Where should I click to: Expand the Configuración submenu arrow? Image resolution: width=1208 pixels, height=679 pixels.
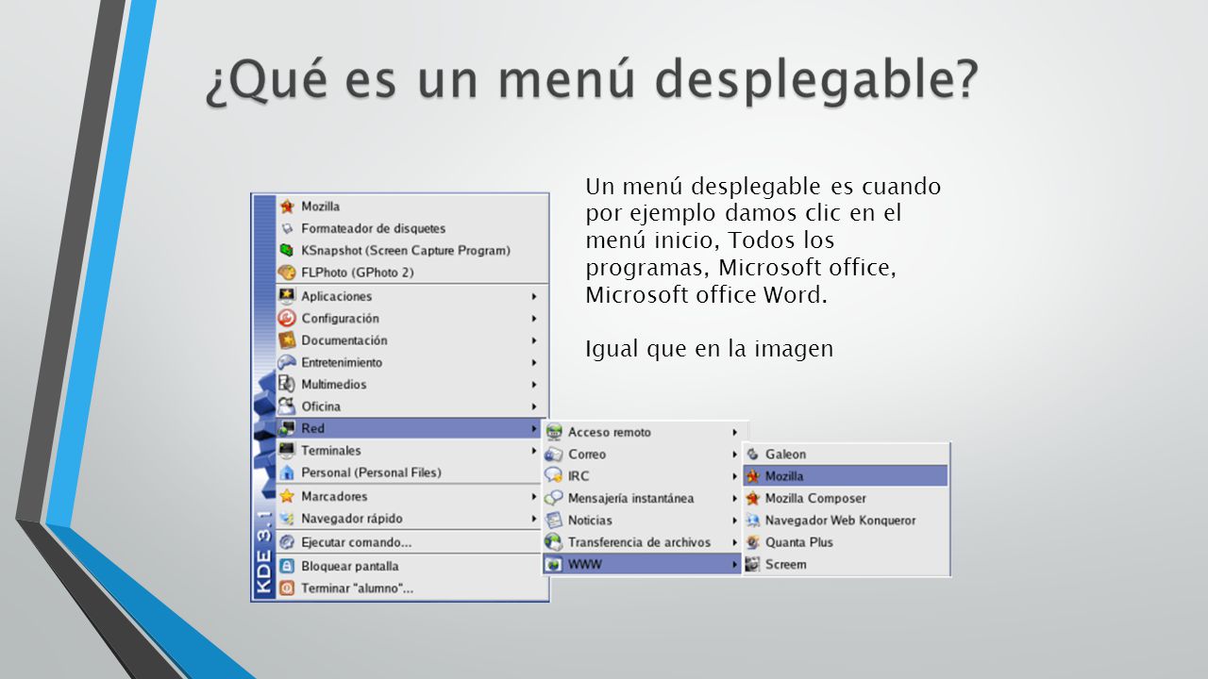534,319
